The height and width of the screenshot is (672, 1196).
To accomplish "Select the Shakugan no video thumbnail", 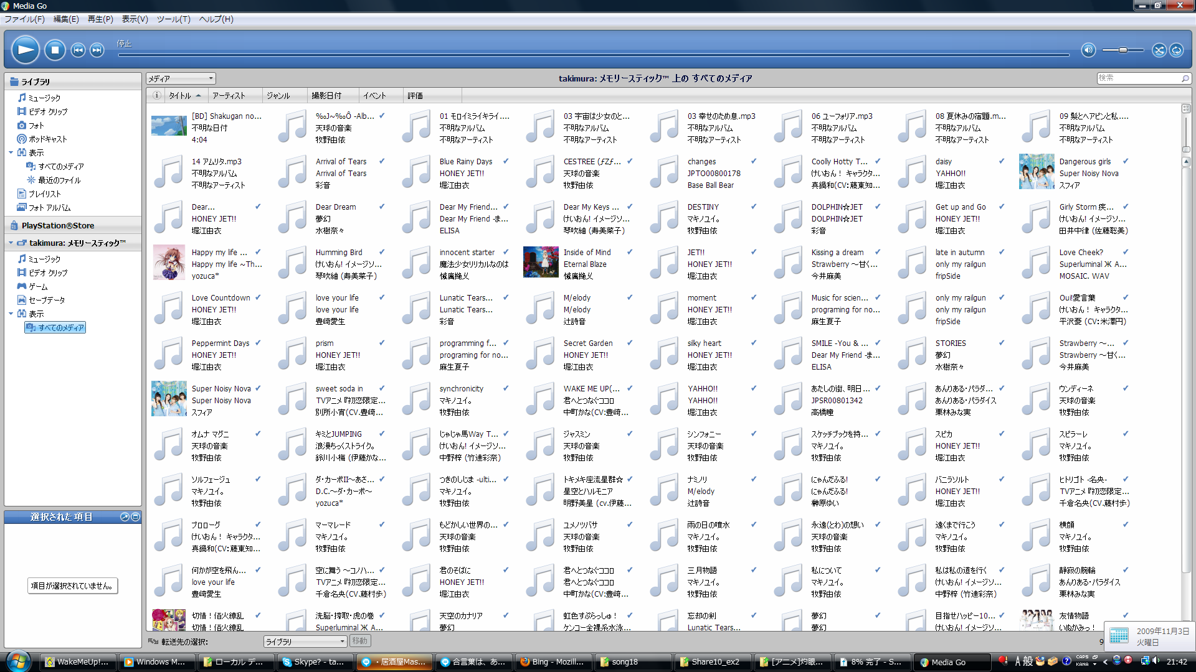I will click(x=169, y=126).
